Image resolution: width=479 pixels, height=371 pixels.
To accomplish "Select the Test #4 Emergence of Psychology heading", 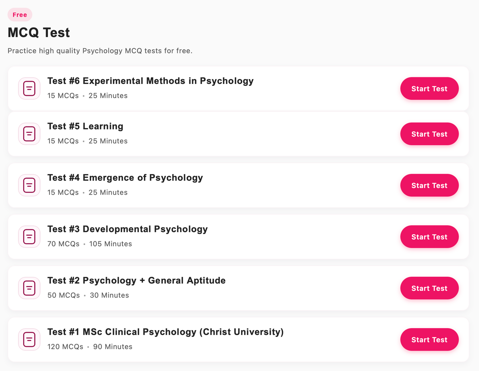I will 125,178.
